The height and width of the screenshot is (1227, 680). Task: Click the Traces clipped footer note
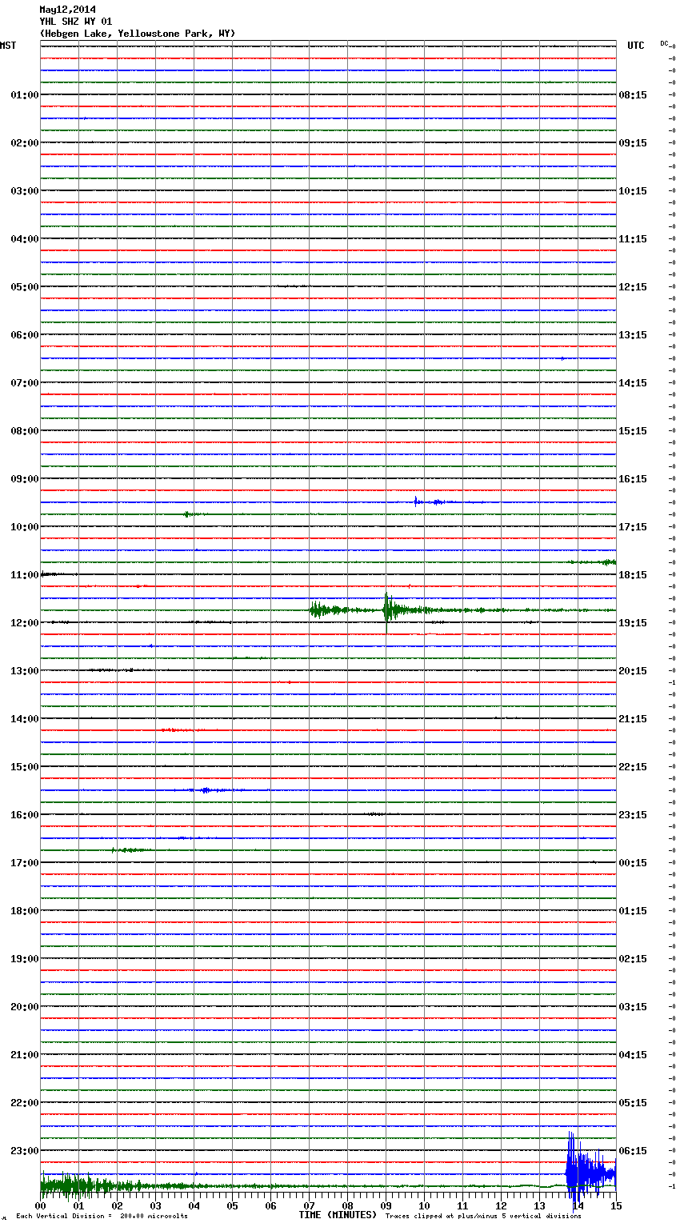(483, 1216)
